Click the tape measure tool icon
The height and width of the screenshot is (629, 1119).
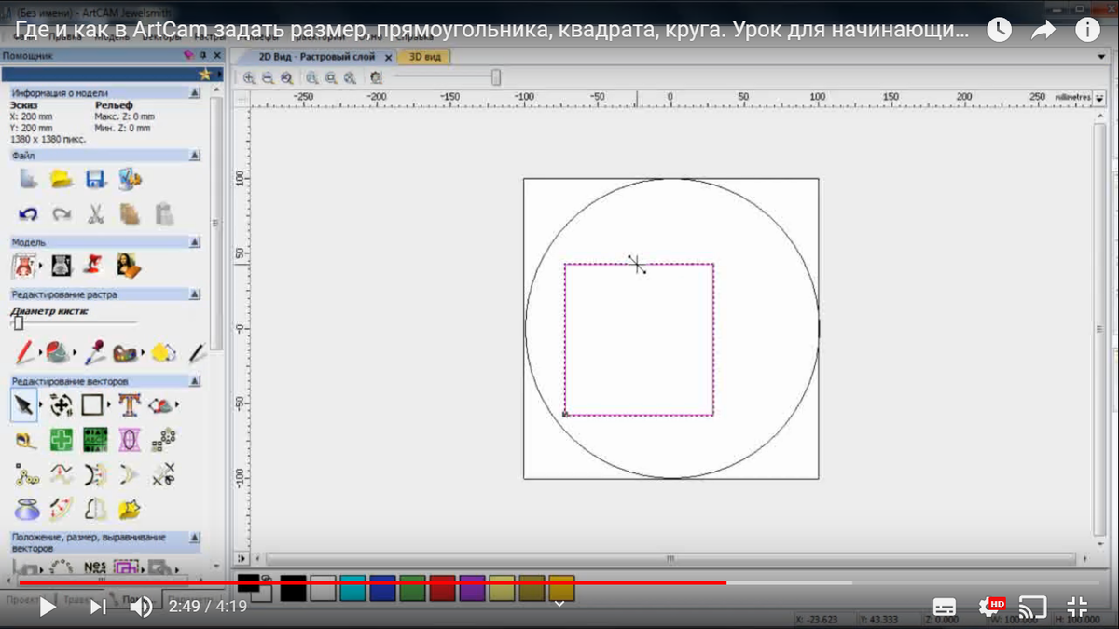26,440
